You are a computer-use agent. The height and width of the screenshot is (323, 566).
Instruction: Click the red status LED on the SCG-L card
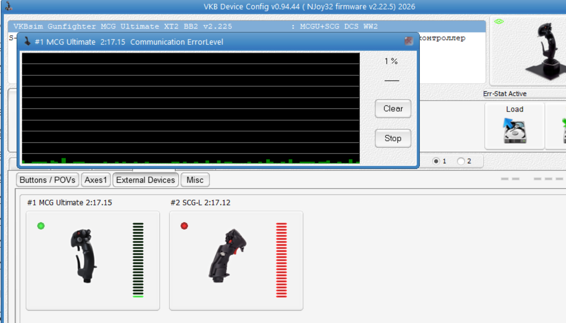tap(184, 226)
